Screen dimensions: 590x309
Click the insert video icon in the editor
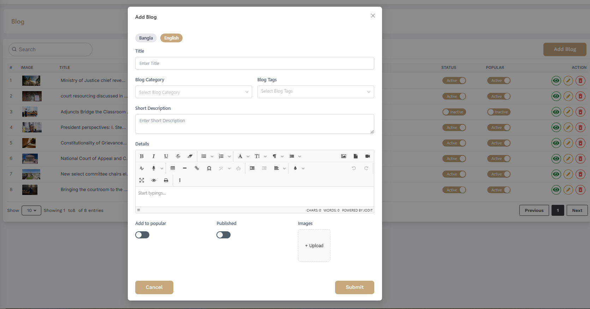(x=368, y=156)
